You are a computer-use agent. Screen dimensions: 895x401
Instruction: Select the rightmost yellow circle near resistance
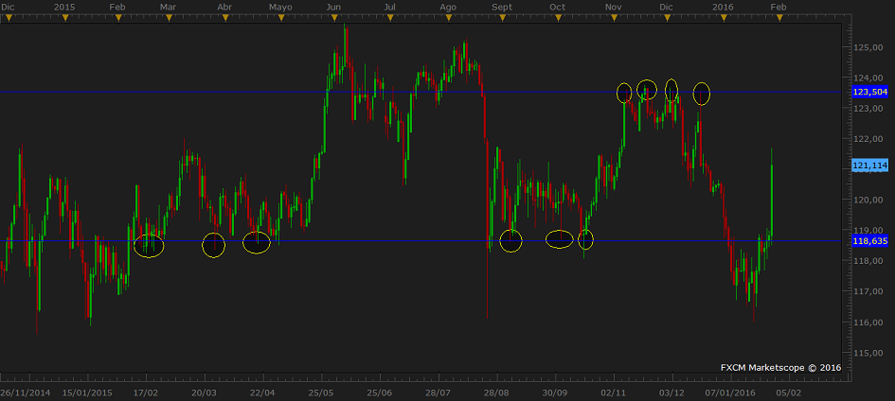click(701, 93)
